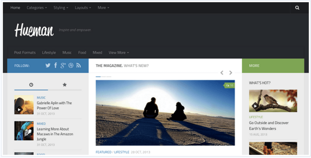Click the first slider pagination indicator
The width and height of the screenshot is (311, 158).
pos(98,76)
